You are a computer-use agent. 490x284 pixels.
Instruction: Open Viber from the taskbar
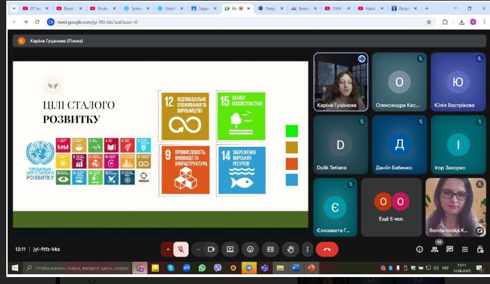point(218,268)
